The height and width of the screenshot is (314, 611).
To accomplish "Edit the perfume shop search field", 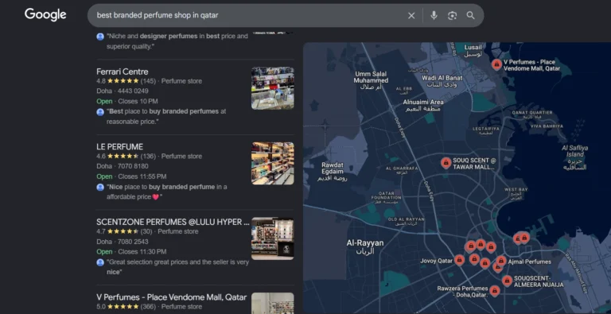I will (249, 16).
